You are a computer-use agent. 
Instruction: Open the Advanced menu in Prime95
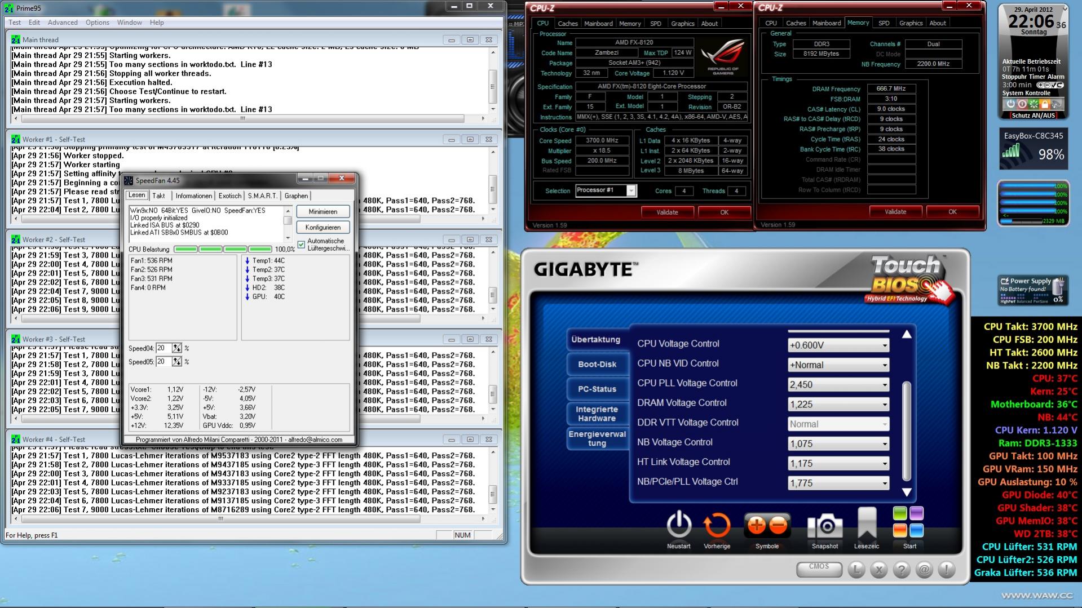click(63, 23)
